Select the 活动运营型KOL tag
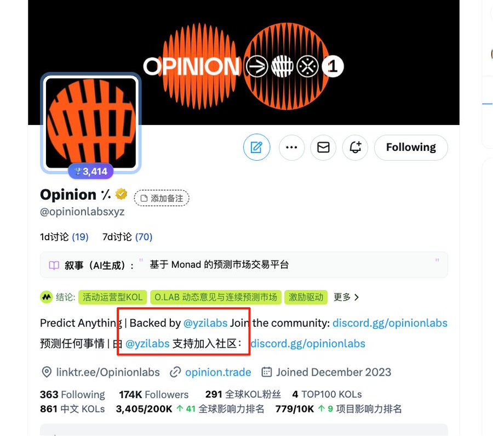Viewport: 493px width, 436px height. pyautogui.click(x=112, y=297)
